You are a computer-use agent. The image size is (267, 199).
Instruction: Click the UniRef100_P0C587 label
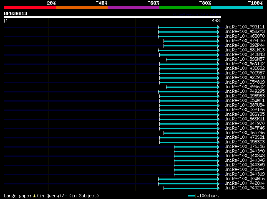[244, 73]
